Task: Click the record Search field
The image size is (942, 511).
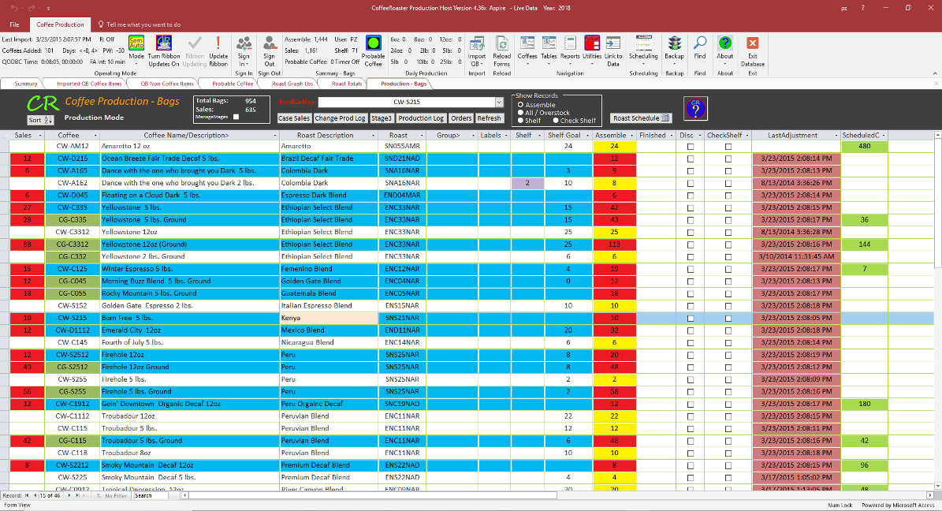Action: pyautogui.click(x=151, y=496)
